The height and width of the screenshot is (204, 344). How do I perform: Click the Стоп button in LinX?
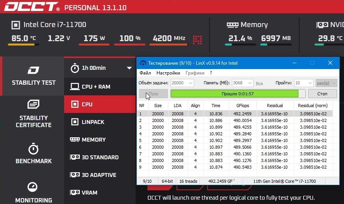(322, 94)
